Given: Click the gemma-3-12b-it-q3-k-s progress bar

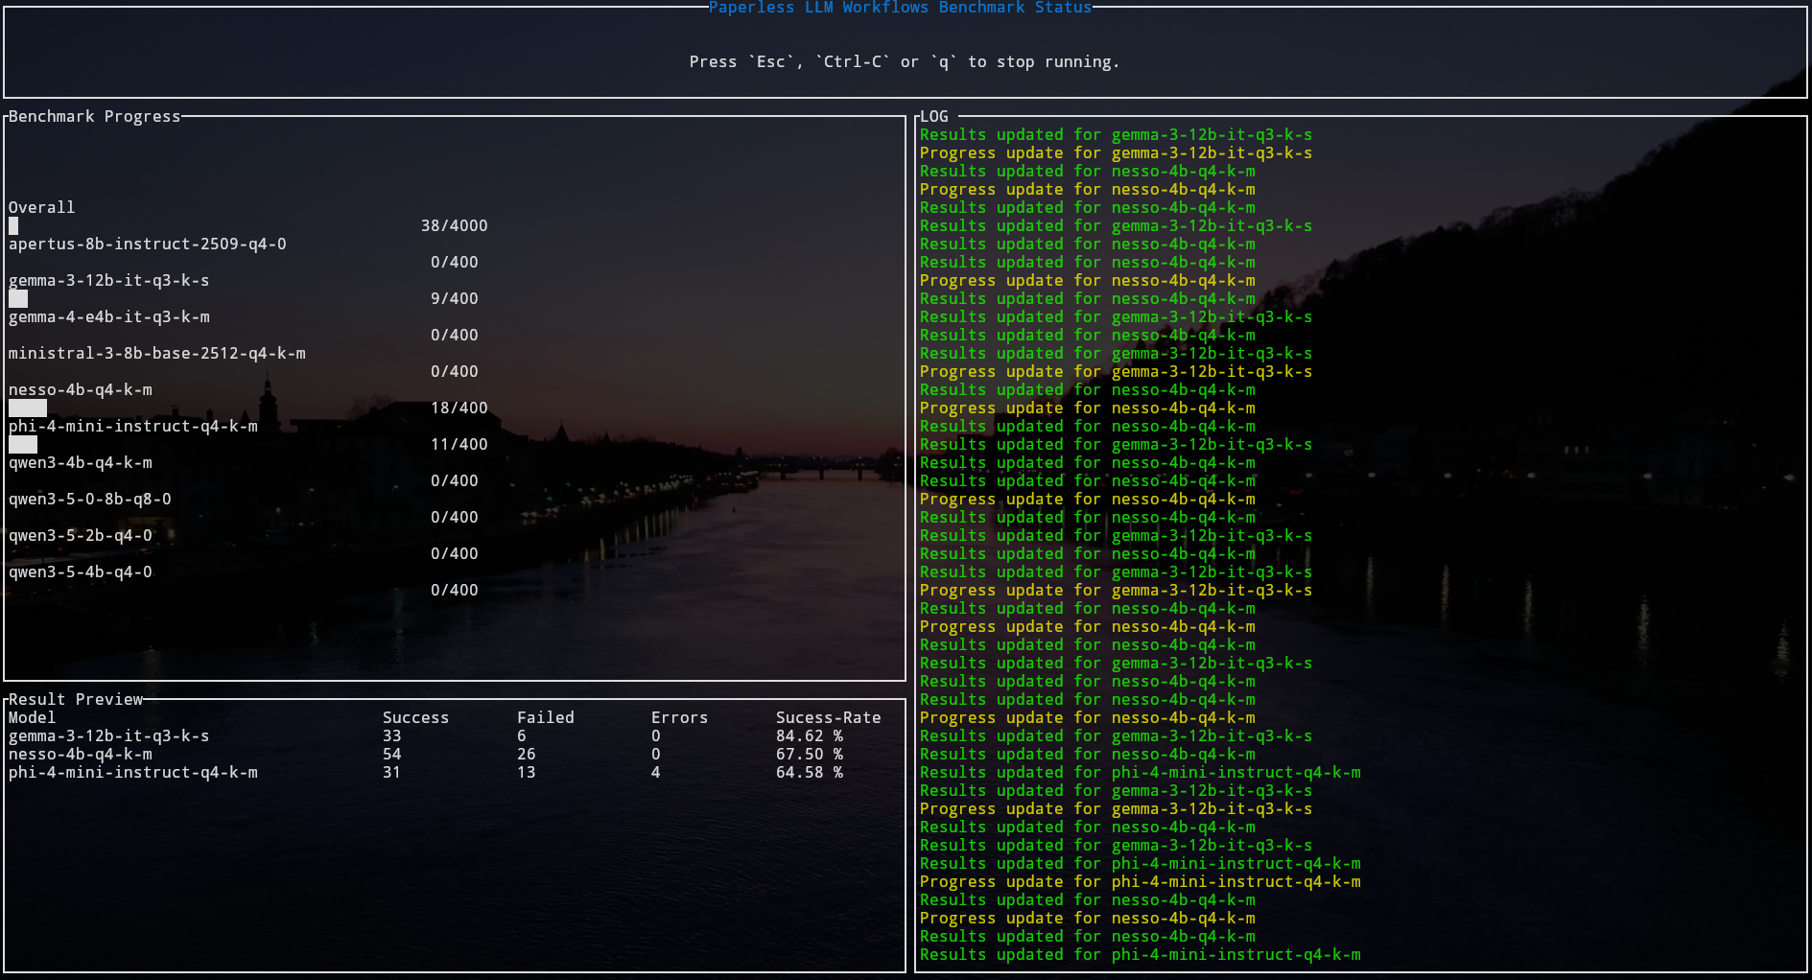Looking at the screenshot, I should pyautogui.click(x=18, y=299).
